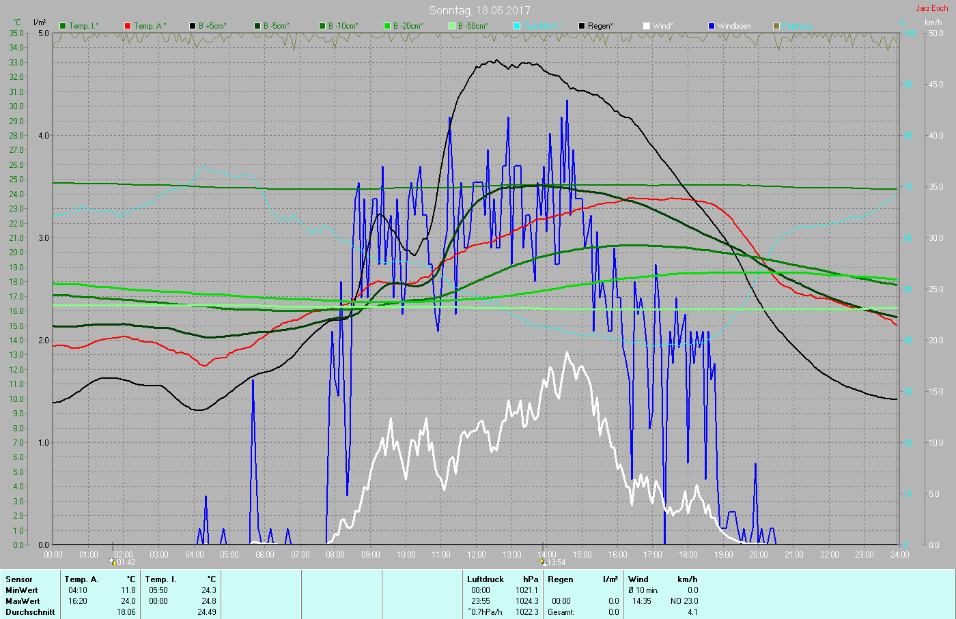Click the NO 23.0 wind max value
The width and height of the screenshot is (956, 619).
click(684, 601)
